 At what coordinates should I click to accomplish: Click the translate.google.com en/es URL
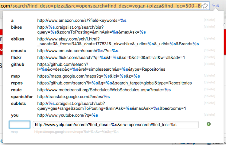(x=74, y=97)
